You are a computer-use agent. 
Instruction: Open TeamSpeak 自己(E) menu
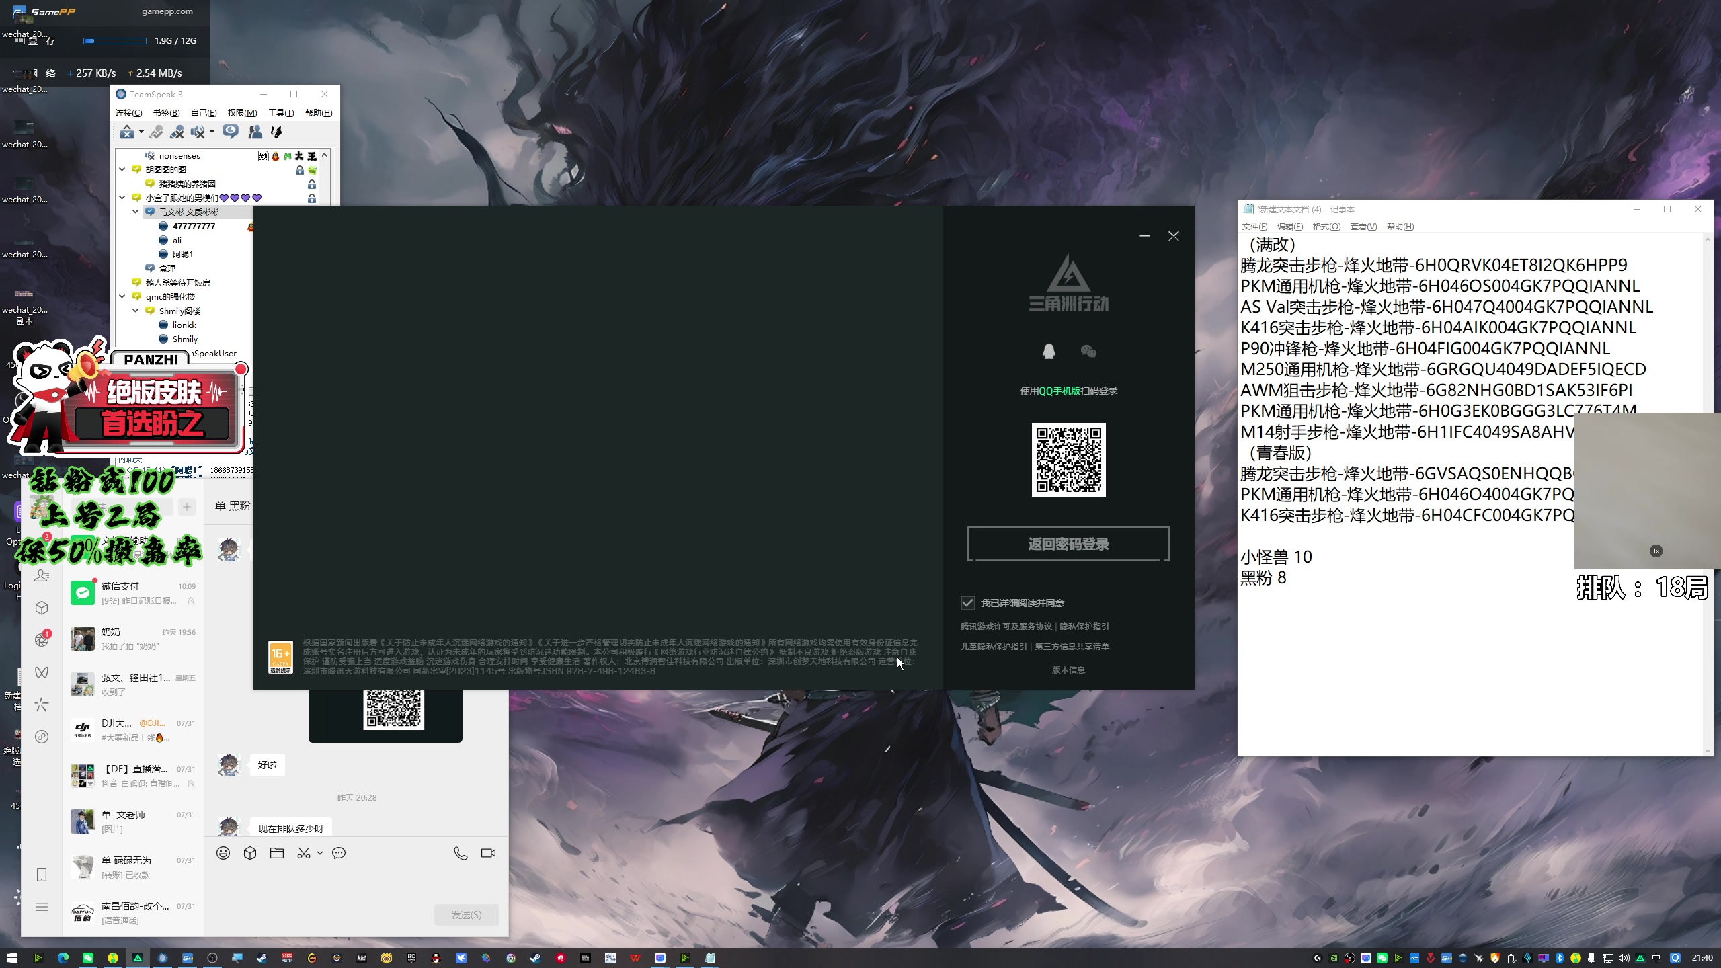click(x=204, y=113)
